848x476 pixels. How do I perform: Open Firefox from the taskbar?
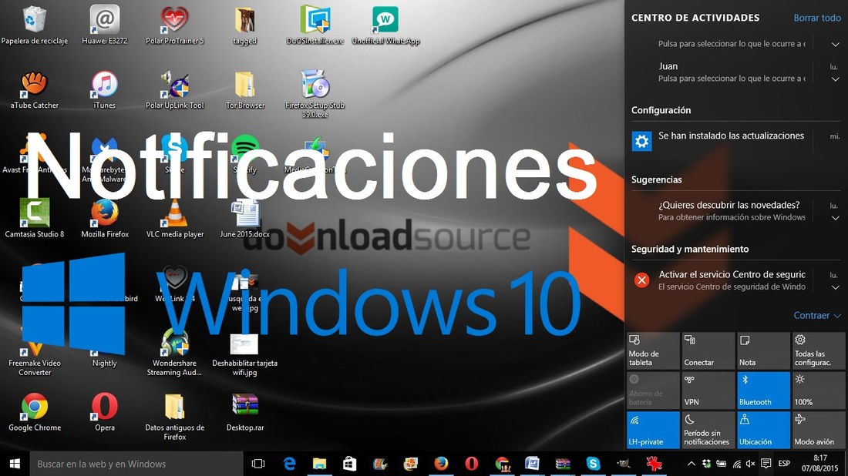pyautogui.click(x=441, y=464)
